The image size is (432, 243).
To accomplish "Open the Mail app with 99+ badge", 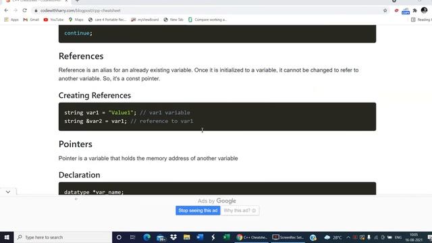I will (x=161, y=238).
